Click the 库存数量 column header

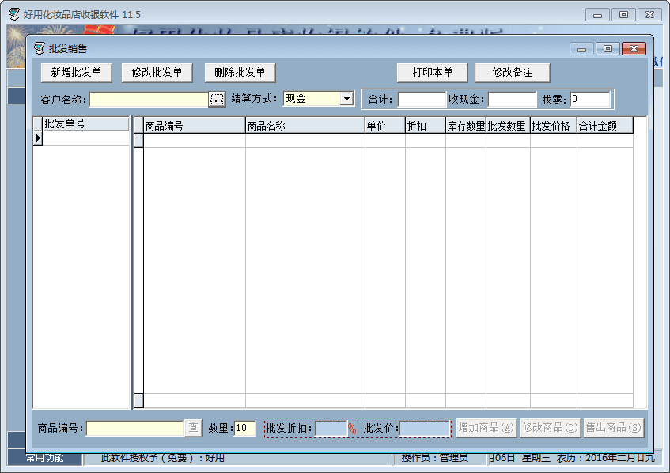(466, 125)
